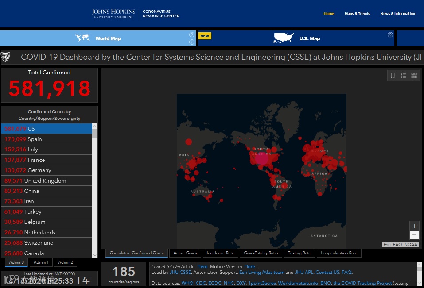Viewport: 424px width, 288px height.
Task: Click the info icon on the World Map tab
Action: click(x=192, y=42)
